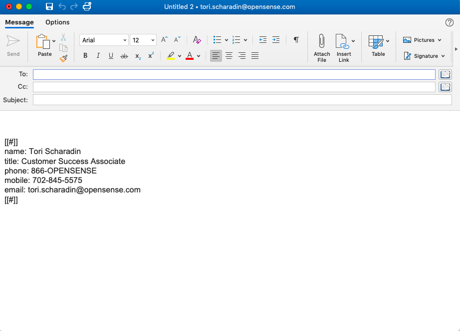Click the 'phone: 866-OPENSENSE' line

(x=50, y=171)
